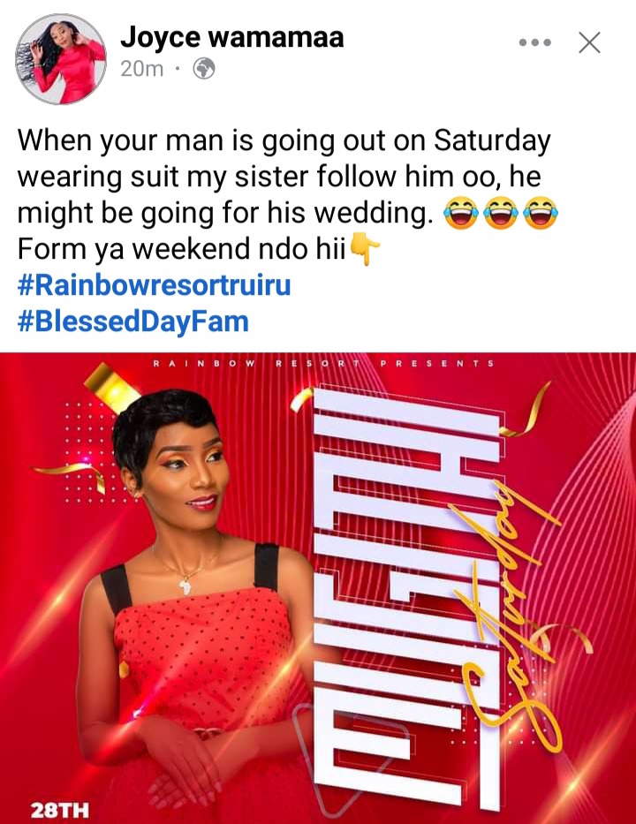636x824 pixels.
Task: Click the globe public audience icon
Action: pyautogui.click(x=204, y=68)
